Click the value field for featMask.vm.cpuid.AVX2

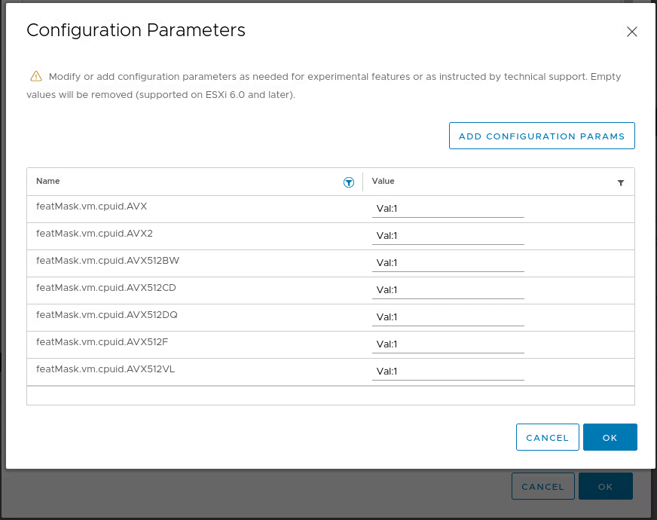coord(448,236)
